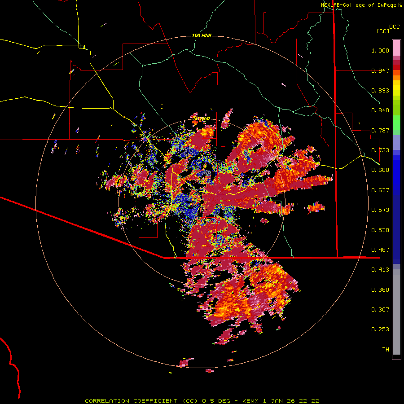The height and width of the screenshot is (404, 404).
Task: Click the TH threshold label
Action: 386,350
